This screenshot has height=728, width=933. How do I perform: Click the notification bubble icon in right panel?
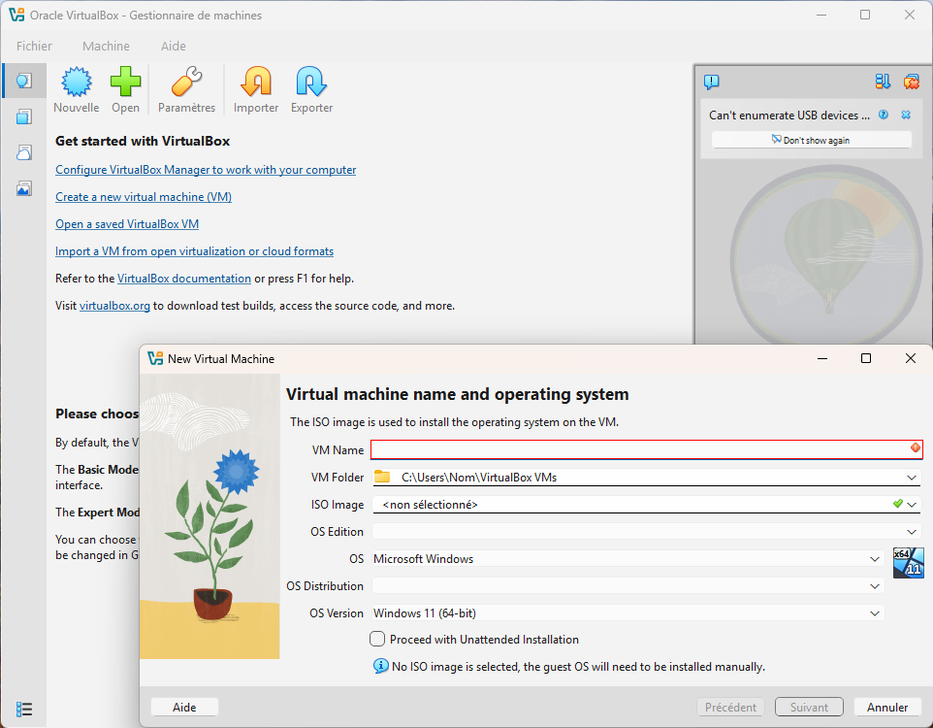[x=712, y=82]
